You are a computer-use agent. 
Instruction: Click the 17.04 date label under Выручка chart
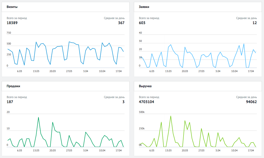[251, 150]
